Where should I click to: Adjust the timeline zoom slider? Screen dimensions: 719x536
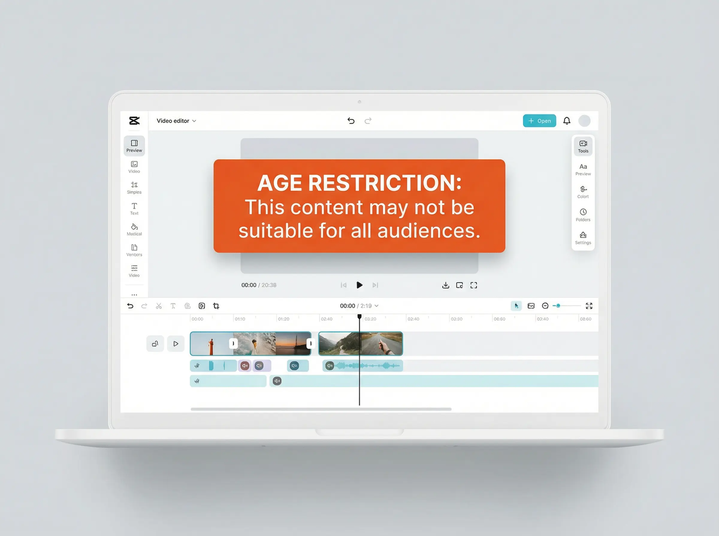pyautogui.click(x=558, y=306)
